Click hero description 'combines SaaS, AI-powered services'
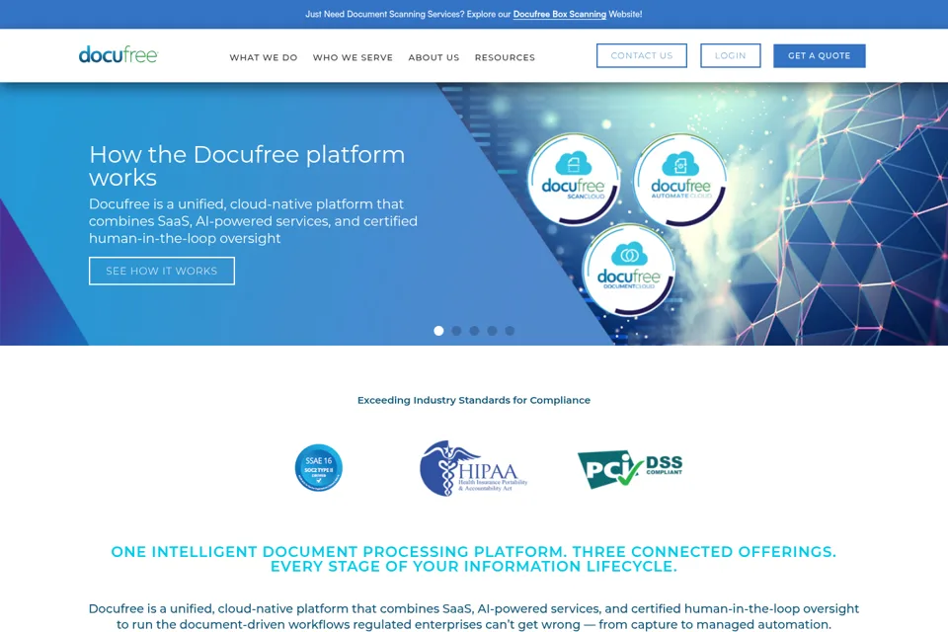948x632 pixels. click(x=254, y=221)
